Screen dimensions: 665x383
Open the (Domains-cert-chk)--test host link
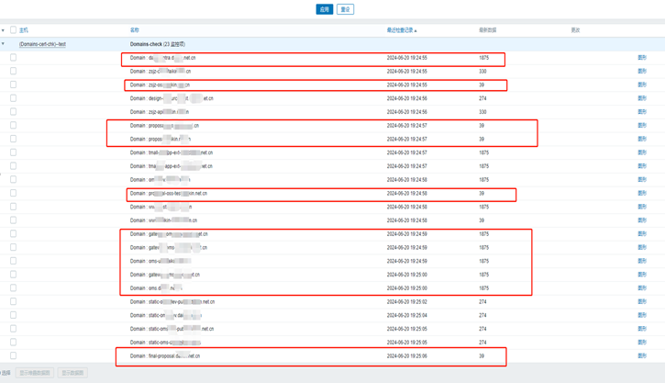42,44
